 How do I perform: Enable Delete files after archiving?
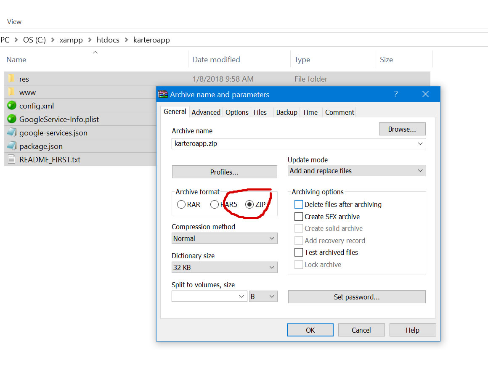click(299, 204)
